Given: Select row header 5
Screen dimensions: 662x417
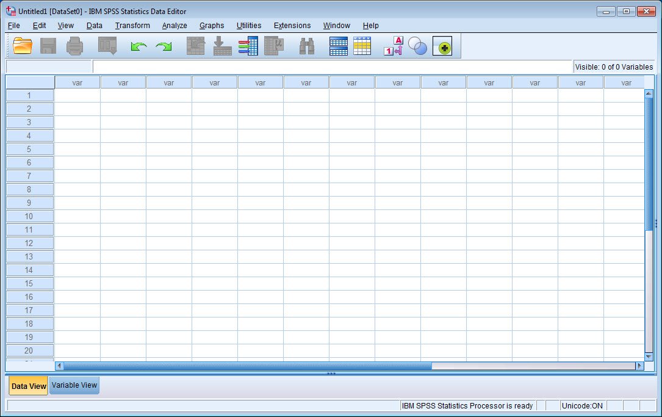Looking at the screenshot, I should (x=29, y=149).
